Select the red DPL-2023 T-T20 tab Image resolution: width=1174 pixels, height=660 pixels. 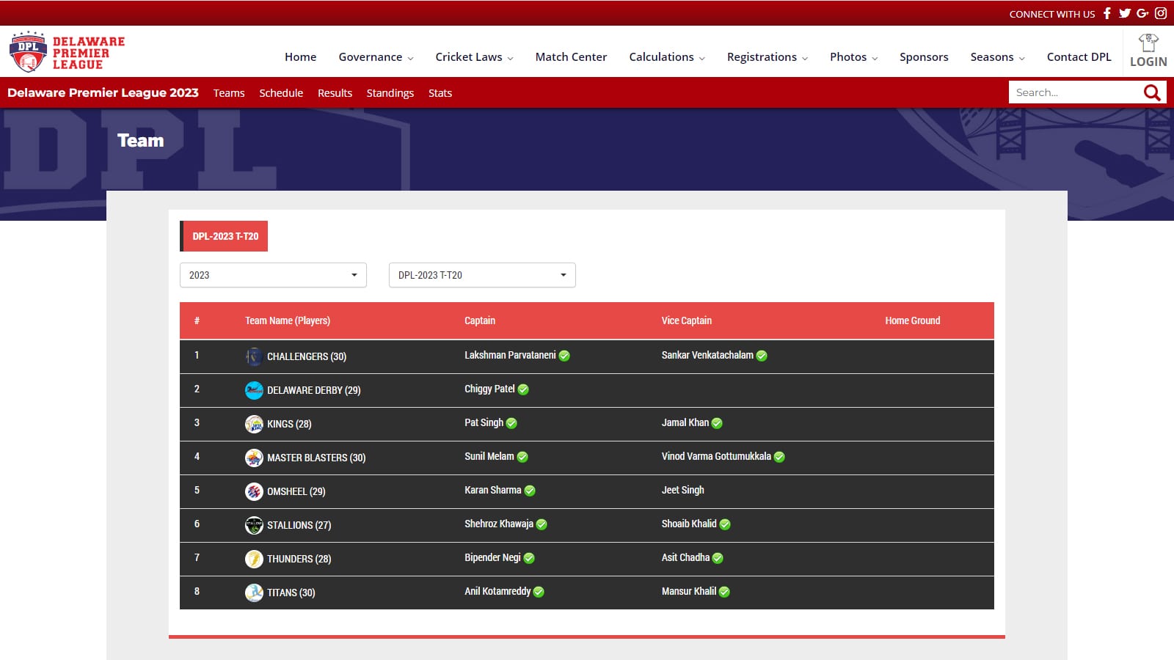tap(225, 236)
